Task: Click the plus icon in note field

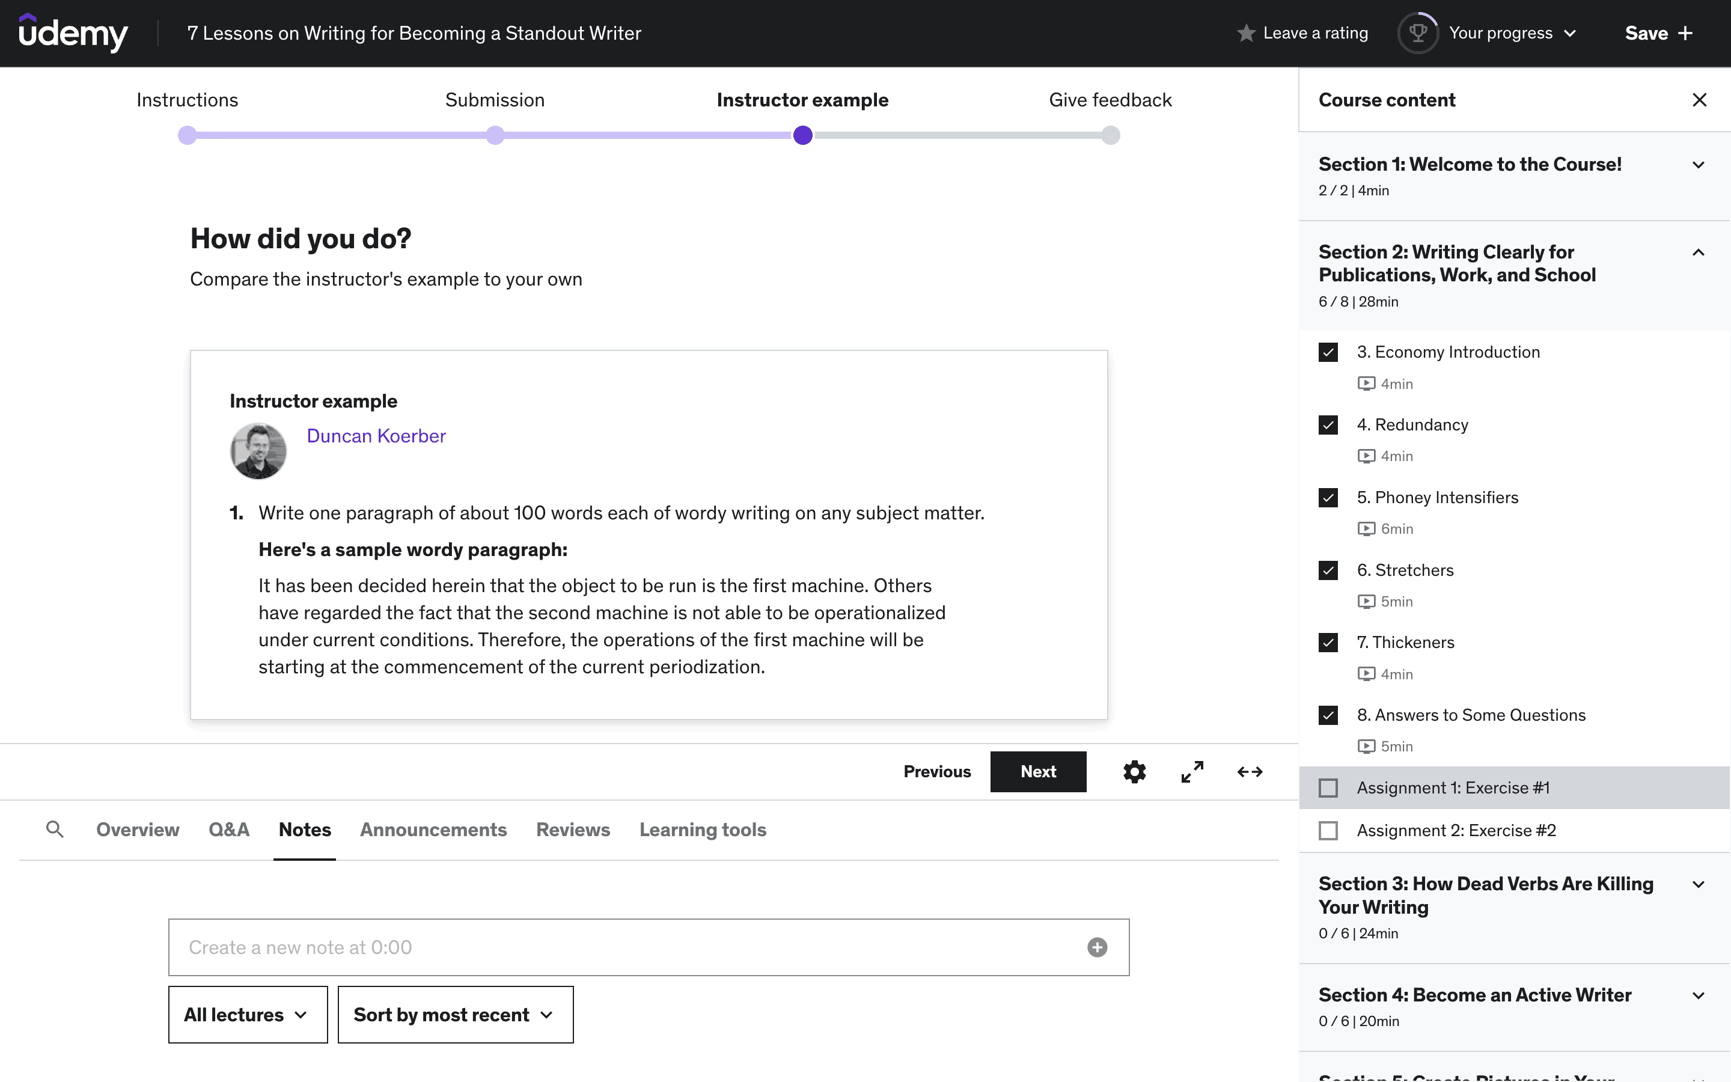Action: point(1096,947)
